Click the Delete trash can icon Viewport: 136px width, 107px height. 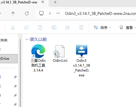tap(81, 28)
